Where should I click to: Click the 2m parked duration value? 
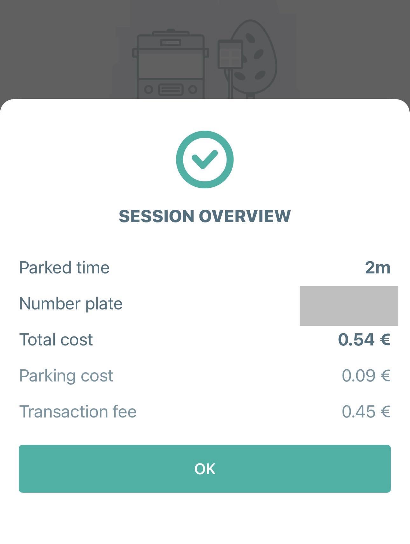click(378, 267)
